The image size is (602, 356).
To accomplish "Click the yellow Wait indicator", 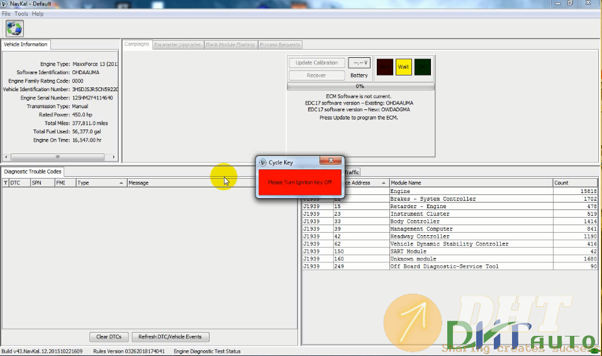I will [403, 67].
